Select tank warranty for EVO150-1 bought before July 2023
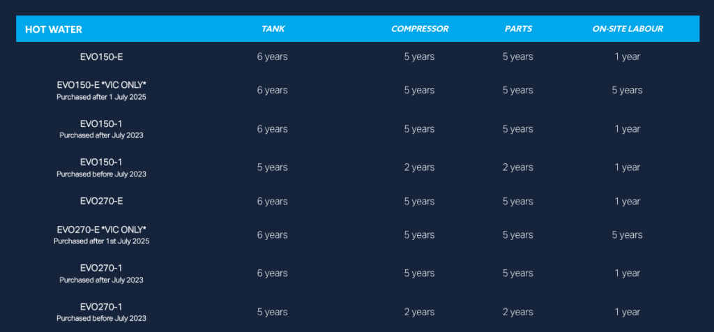Viewport: 714px width, 332px height. click(272, 167)
